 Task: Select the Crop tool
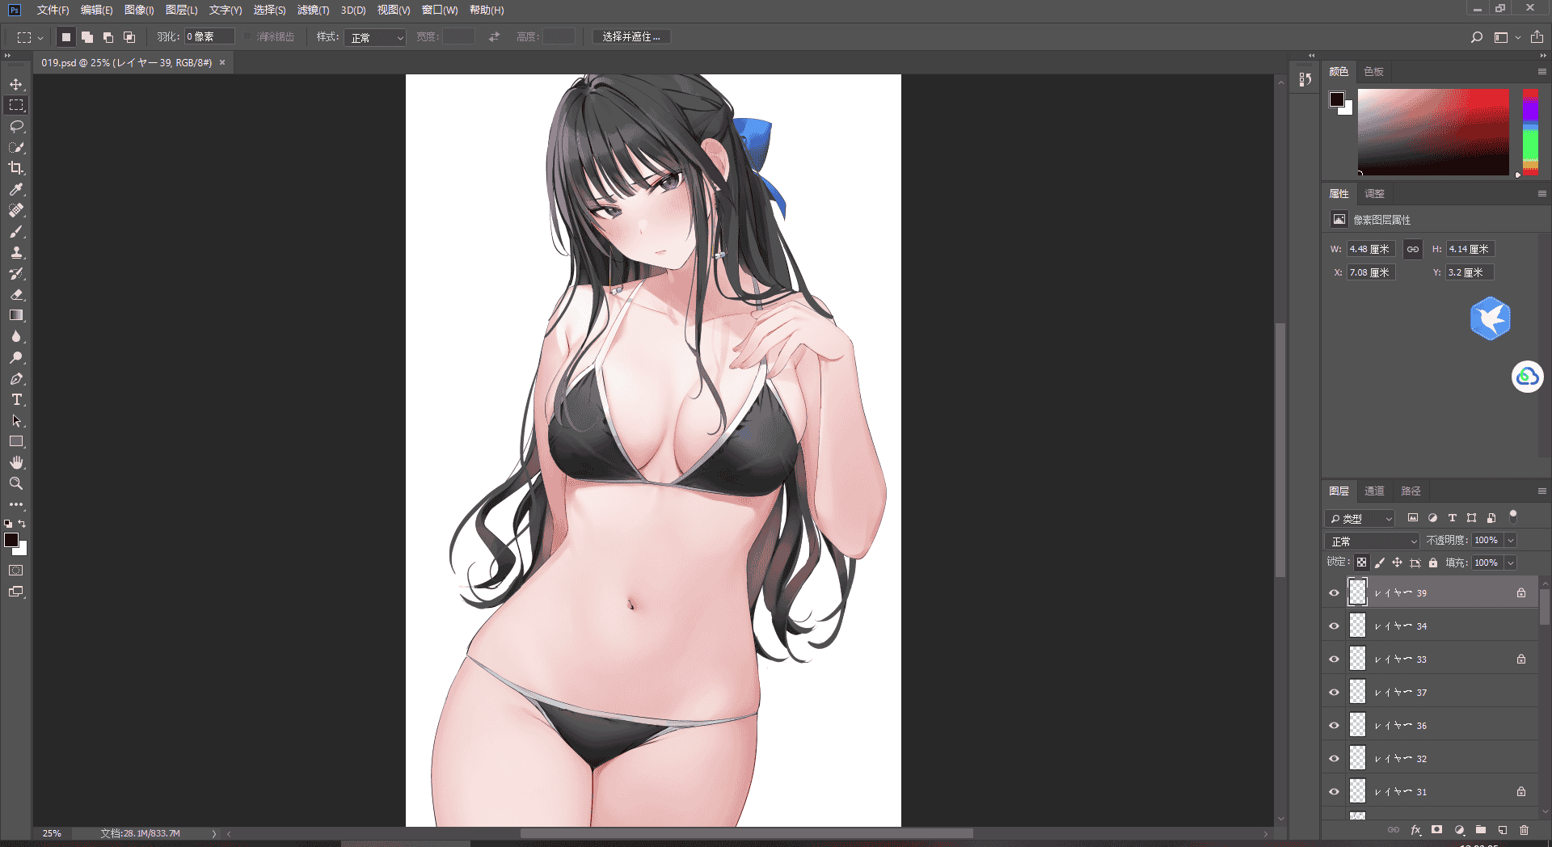pos(16,168)
